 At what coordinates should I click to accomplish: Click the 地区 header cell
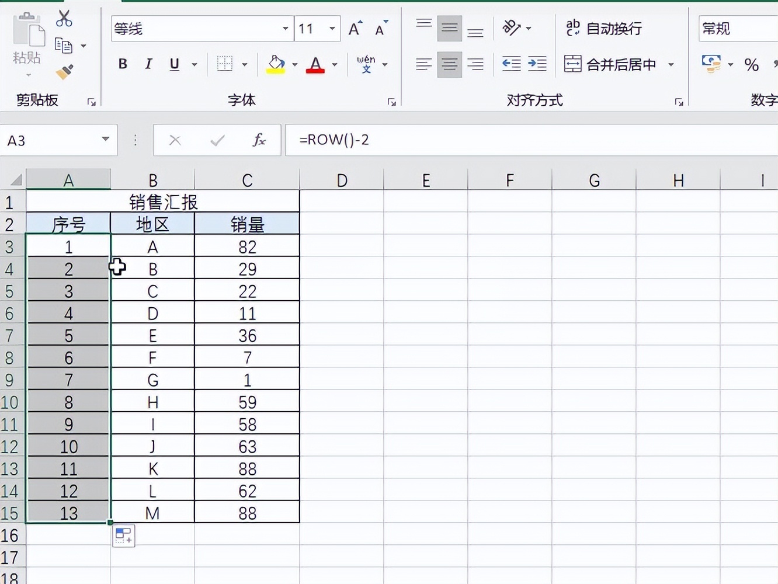(152, 224)
